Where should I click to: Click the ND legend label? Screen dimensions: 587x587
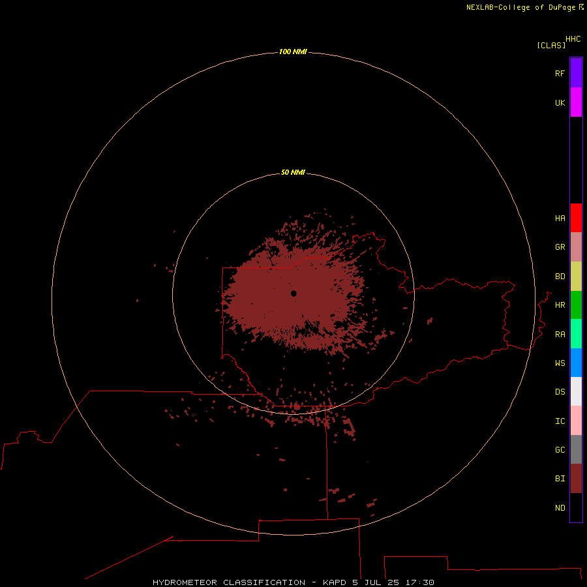coord(560,507)
